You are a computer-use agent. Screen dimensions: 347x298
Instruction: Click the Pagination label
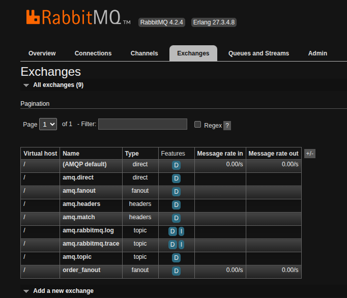[x=35, y=104]
